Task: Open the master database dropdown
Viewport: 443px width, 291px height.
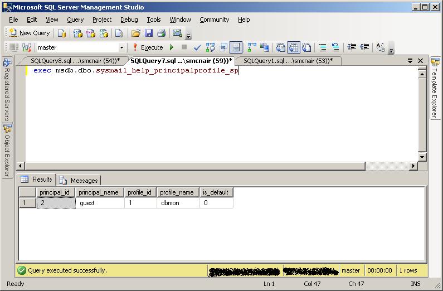Action: click(x=121, y=47)
